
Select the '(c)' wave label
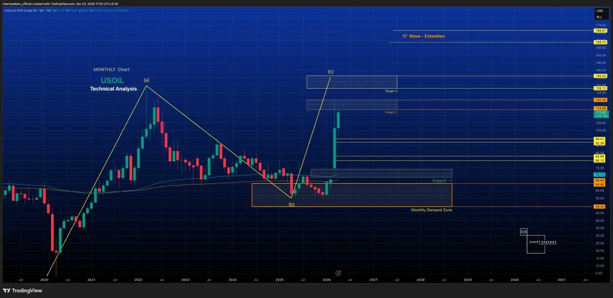click(x=331, y=71)
